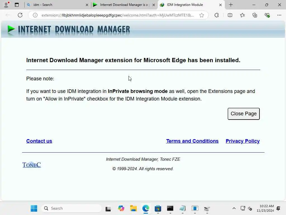Screen dimensions: 286x215
Task: Click the Close Page button
Action: pyautogui.click(x=244, y=114)
